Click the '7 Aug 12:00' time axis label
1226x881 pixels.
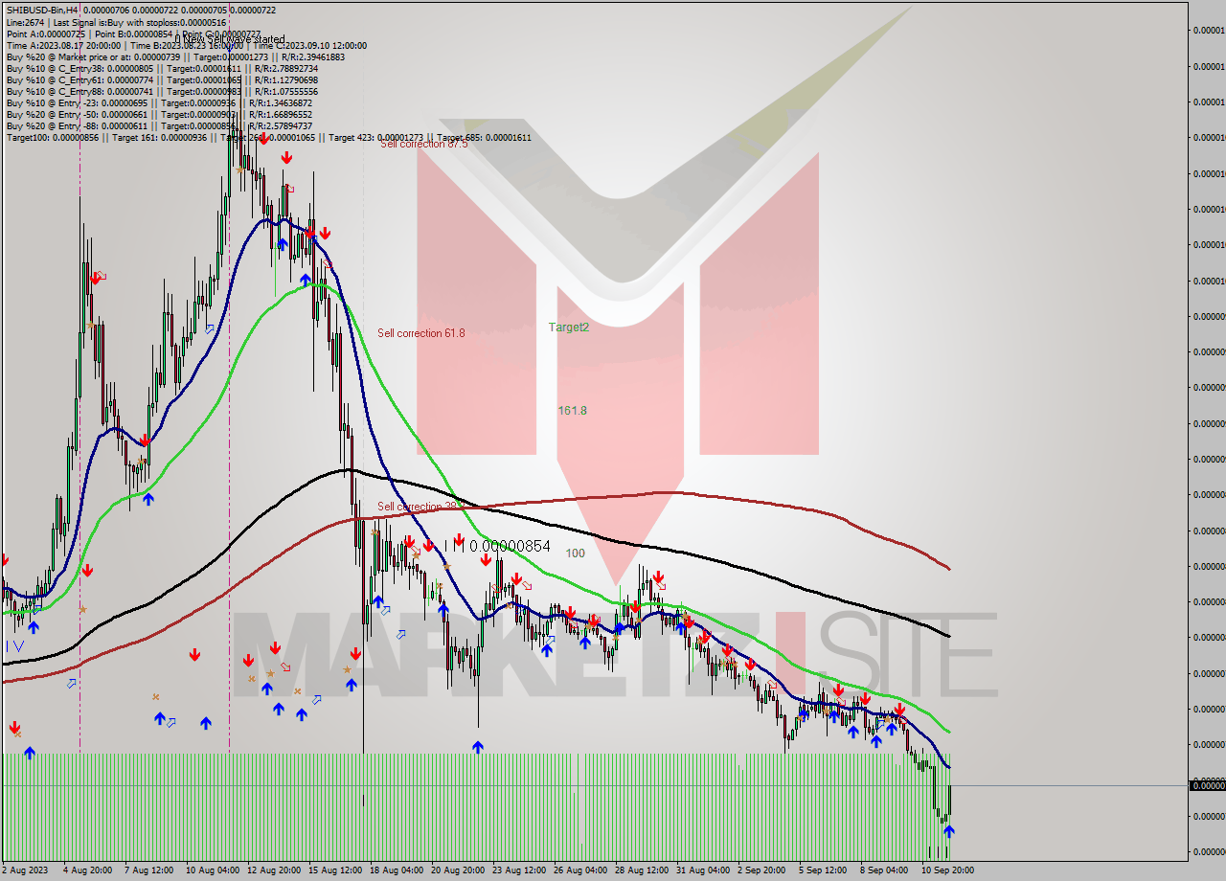click(148, 870)
